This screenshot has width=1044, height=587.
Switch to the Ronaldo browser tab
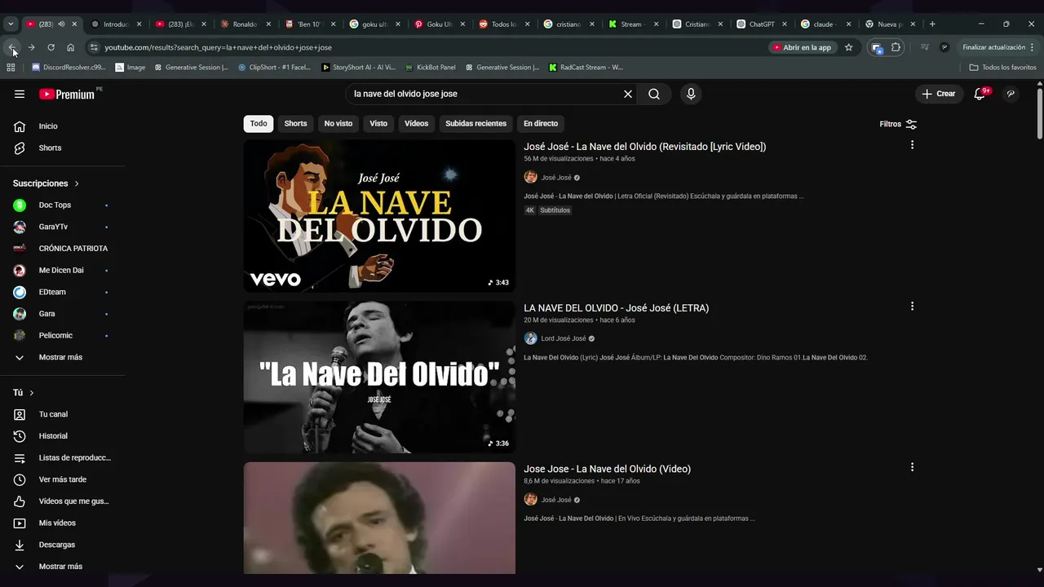pos(244,24)
